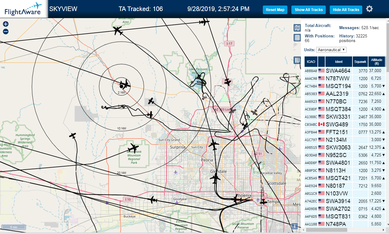Select aircraft icon above Peoria
The image size is (389, 234).
click(x=214, y=144)
